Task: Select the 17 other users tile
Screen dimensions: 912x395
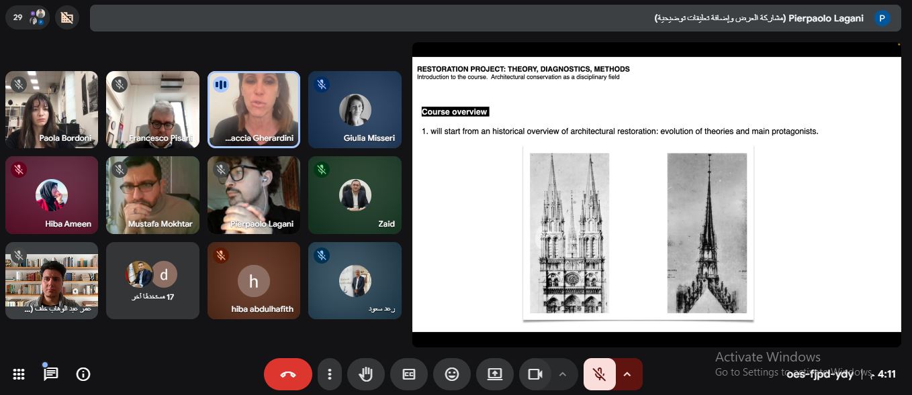Action: coord(152,280)
